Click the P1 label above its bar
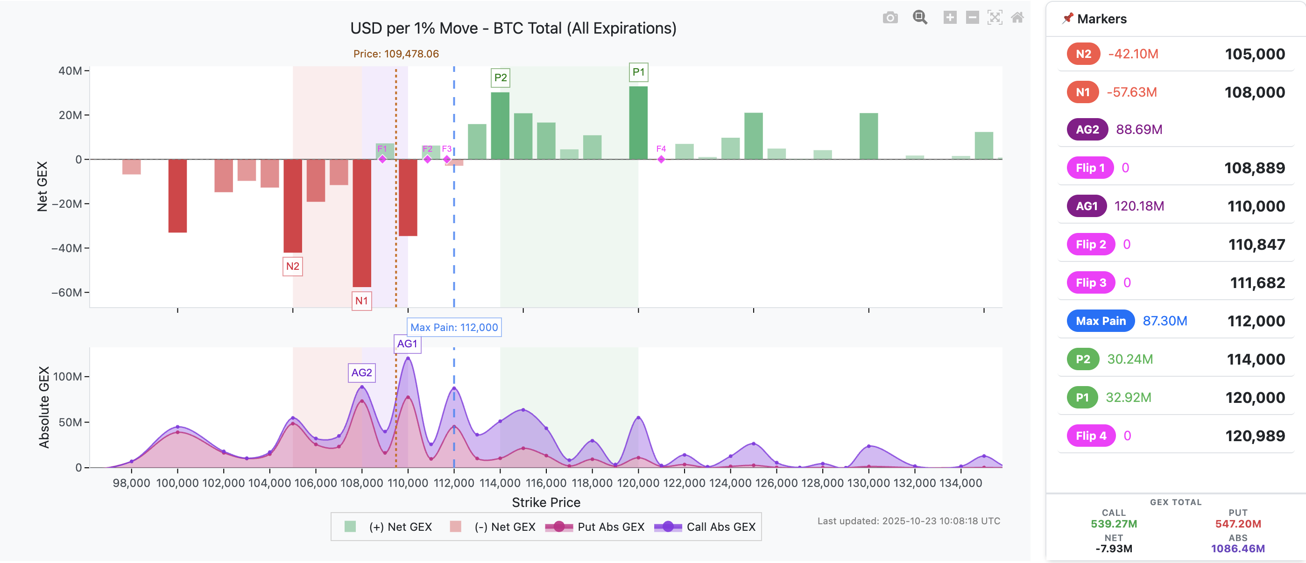1306x563 pixels. [639, 72]
